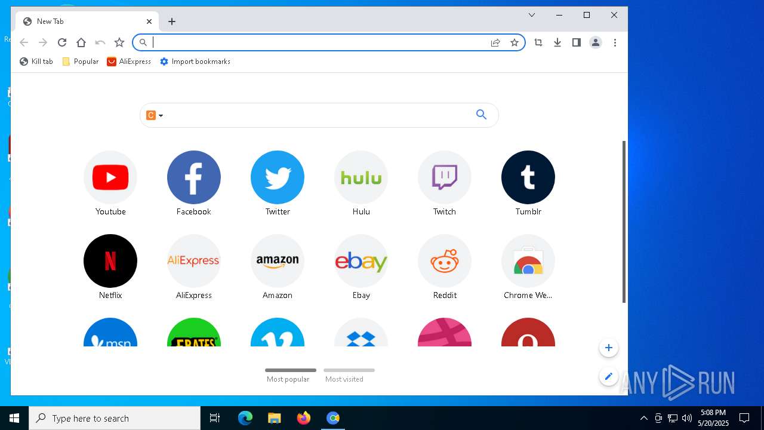Click Import bookmarks in bookmarks bar

[x=195, y=62]
